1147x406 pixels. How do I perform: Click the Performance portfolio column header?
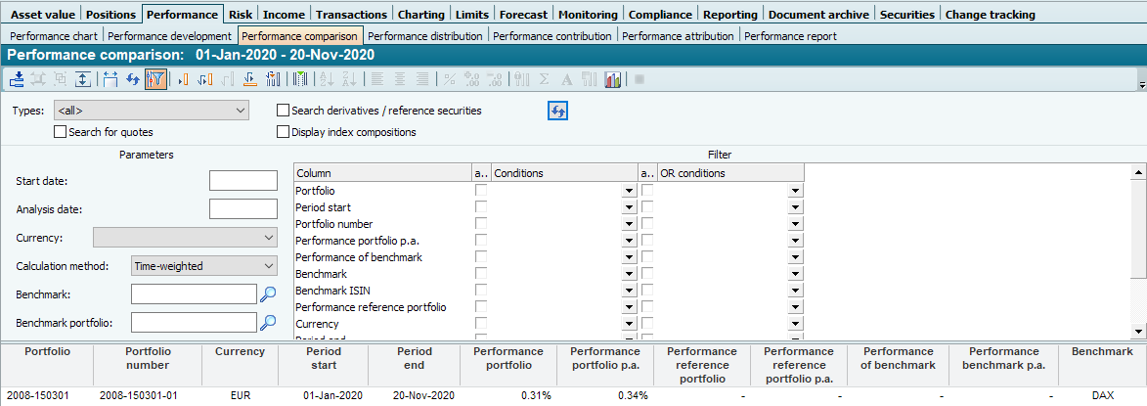(x=507, y=358)
